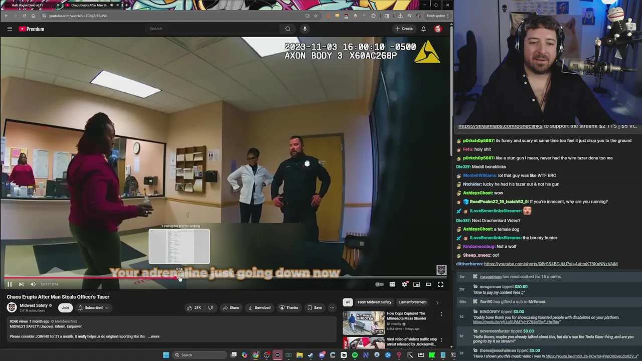
Task: Open Chrome from the taskbar
Action: tap(255, 355)
